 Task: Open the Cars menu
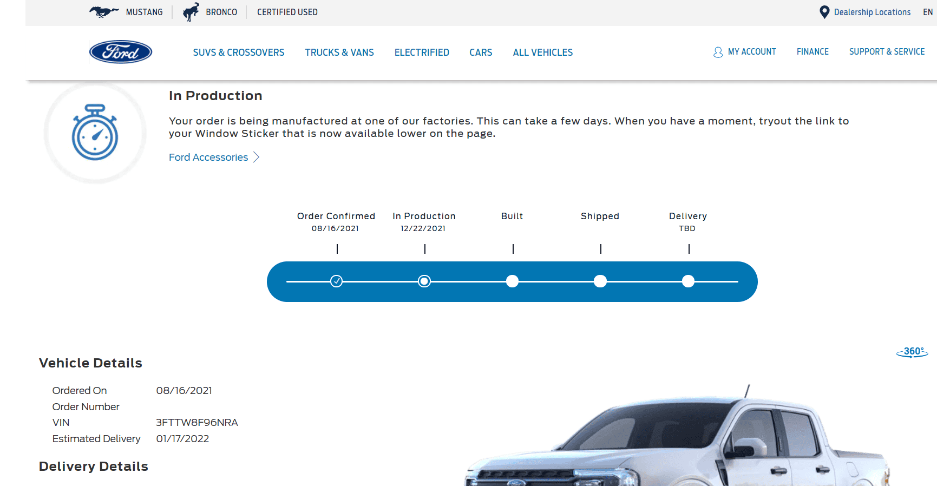481,52
